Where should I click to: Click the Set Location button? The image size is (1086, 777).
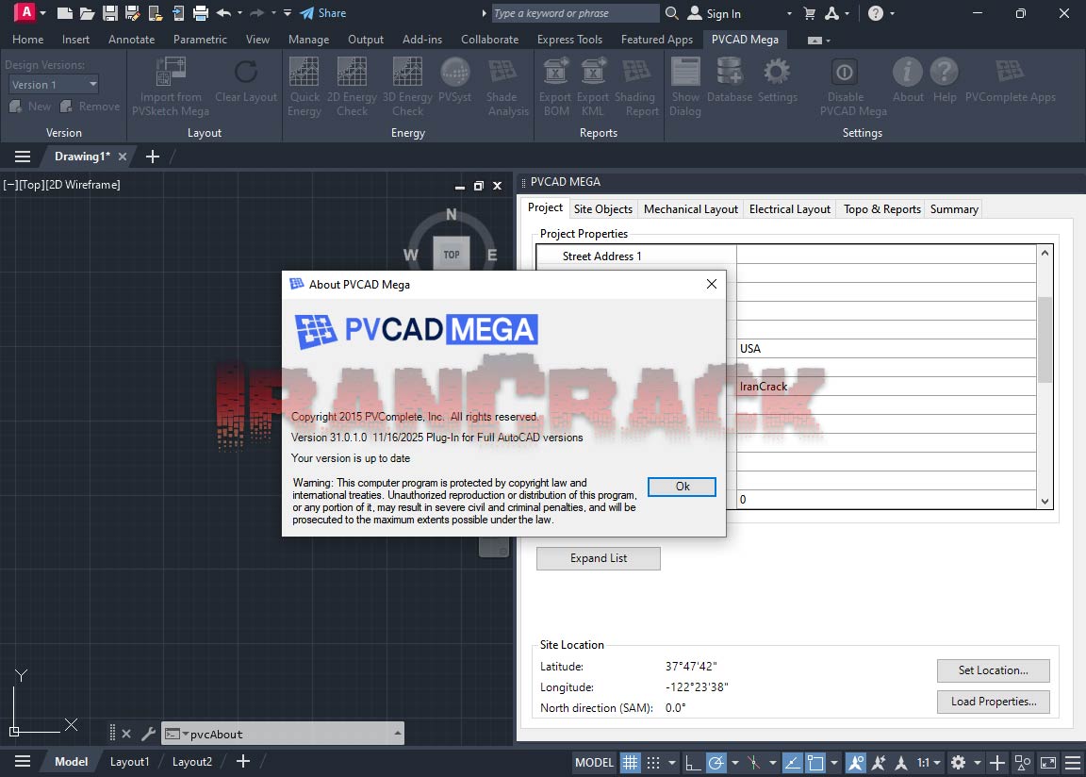coord(993,670)
